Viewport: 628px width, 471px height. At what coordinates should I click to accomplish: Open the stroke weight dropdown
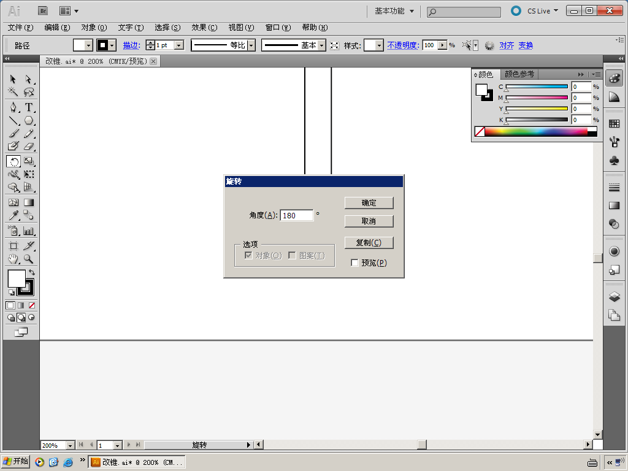point(179,45)
